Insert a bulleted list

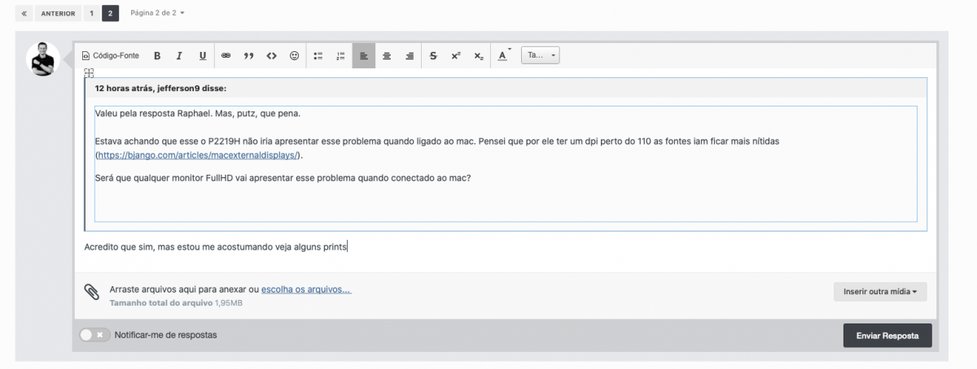pos(318,56)
